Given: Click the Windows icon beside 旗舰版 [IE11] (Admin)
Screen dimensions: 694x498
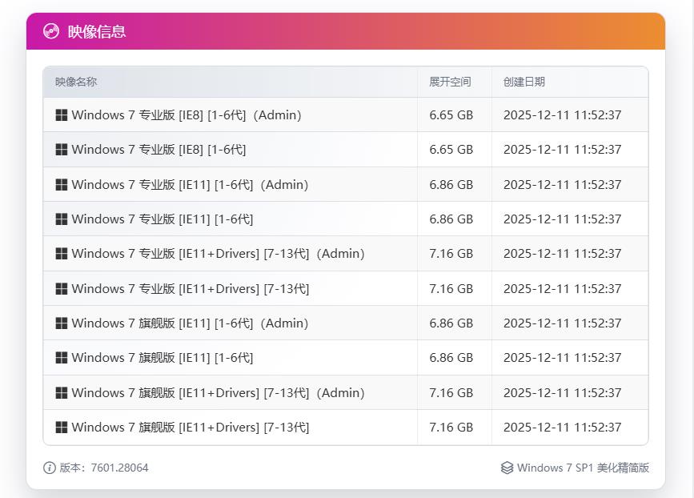Looking at the screenshot, I should point(61,323).
